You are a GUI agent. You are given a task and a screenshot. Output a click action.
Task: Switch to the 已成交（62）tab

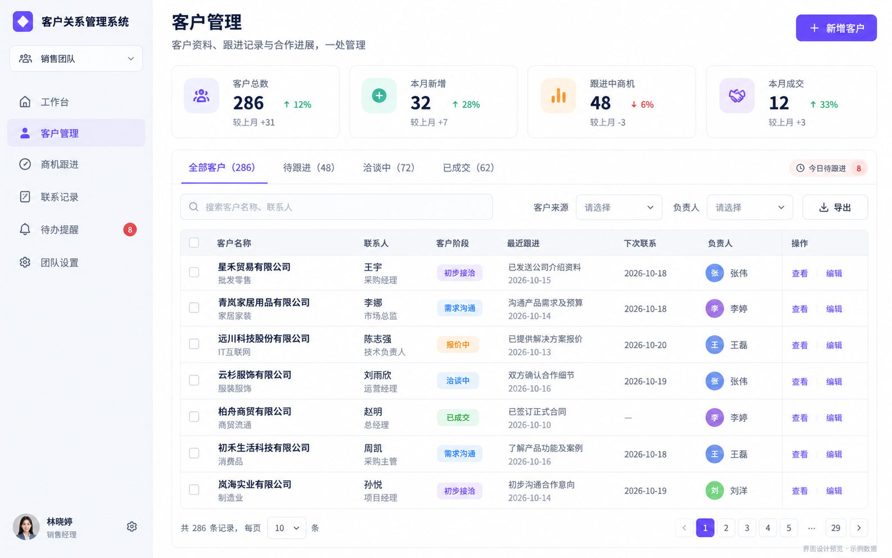(x=468, y=168)
